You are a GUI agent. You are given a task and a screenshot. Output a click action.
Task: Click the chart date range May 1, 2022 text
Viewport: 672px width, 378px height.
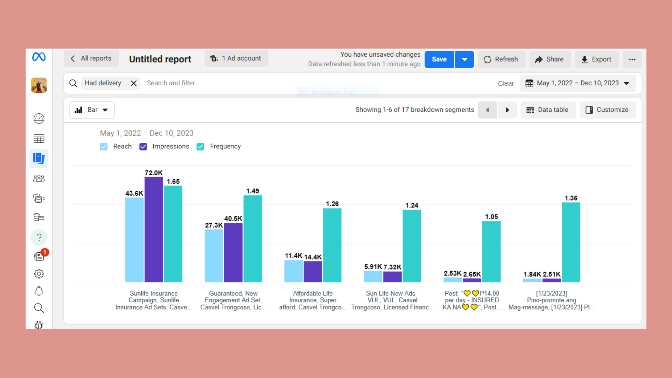[147, 133]
